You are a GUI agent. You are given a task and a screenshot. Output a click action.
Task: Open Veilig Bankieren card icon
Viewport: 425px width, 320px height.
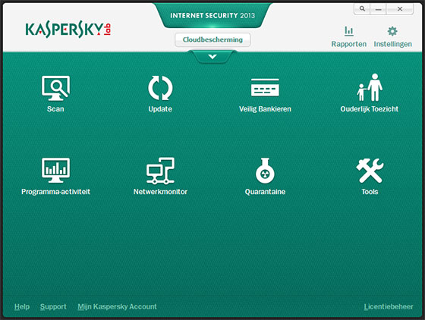[265, 87]
